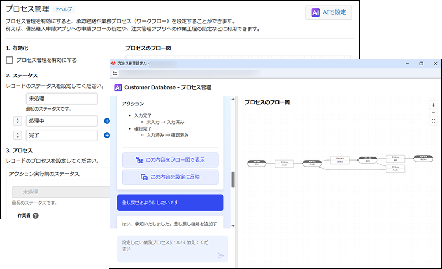Click the AI logo beside Customer Database
Viewport: 442px width, 269px height.
click(118, 87)
